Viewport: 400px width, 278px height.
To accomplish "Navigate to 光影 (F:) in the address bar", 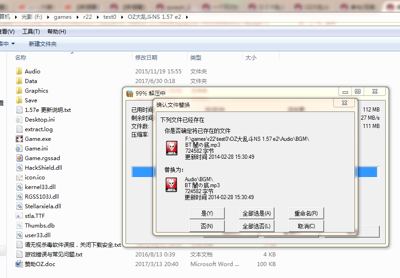I will click(x=32, y=17).
